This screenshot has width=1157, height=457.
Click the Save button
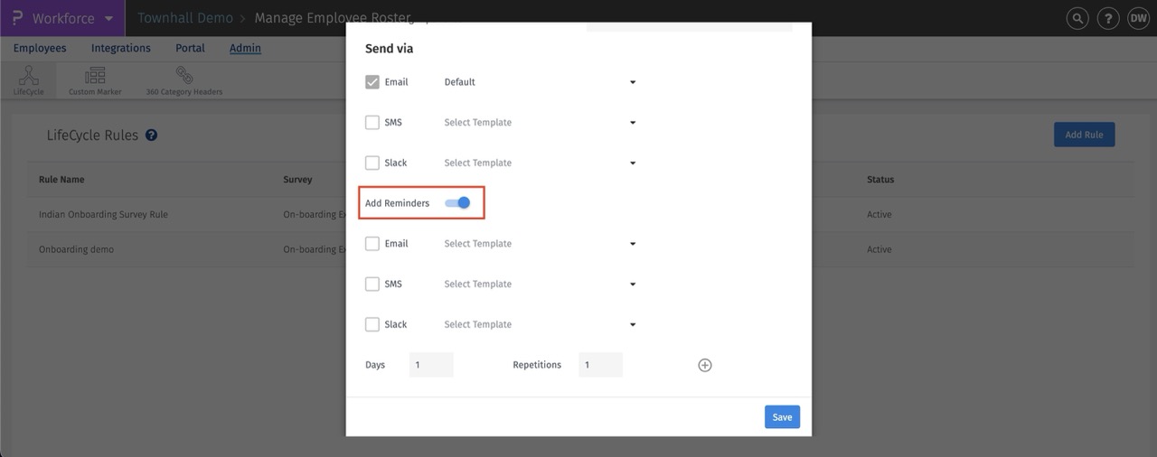tap(782, 416)
